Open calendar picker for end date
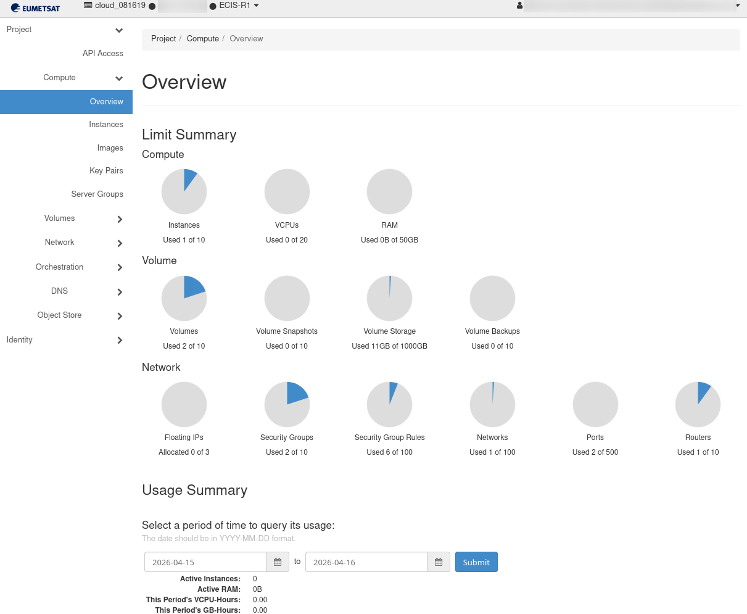This screenshot has height=614, width=747. 439,562
